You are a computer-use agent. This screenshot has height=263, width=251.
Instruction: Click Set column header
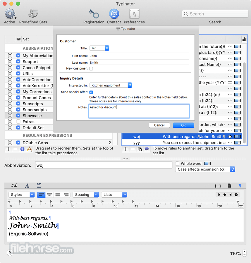pos(26,39)
